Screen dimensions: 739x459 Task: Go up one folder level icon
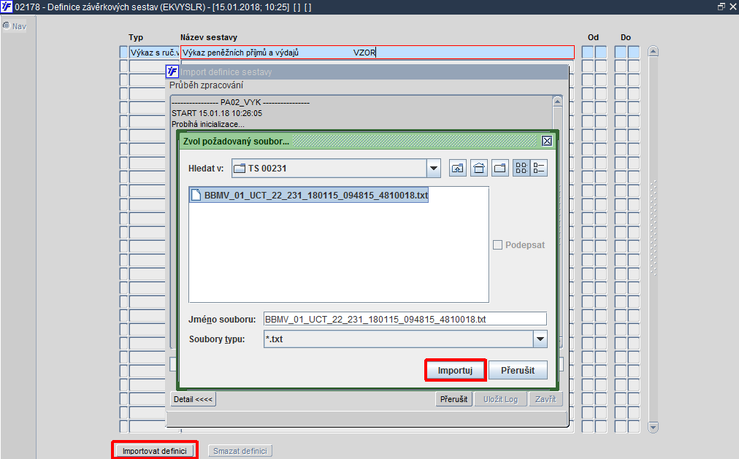tap(457, 168)
